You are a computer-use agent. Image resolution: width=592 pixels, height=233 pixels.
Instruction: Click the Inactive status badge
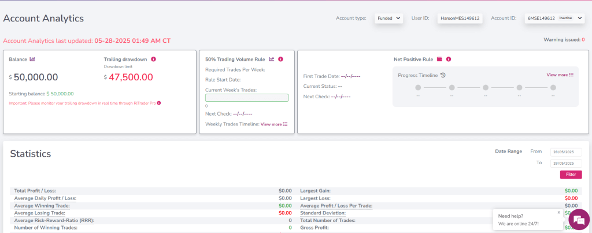565,18
